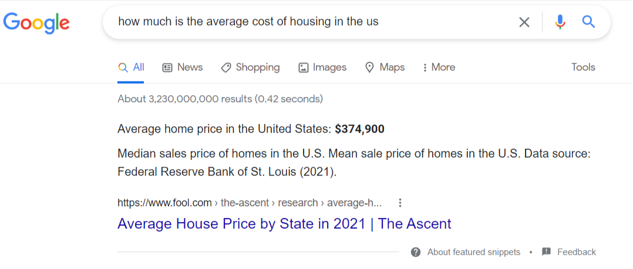
Task: Click the $374,900 average home price
Action: pyautogui.click(x=359, y=129)
